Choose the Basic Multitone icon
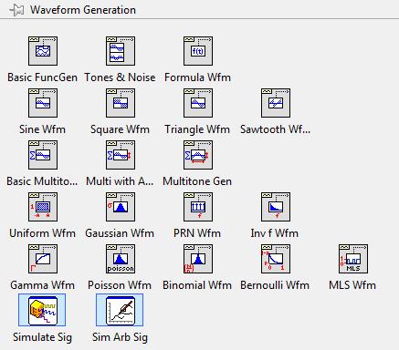 [x=43, y=155]
